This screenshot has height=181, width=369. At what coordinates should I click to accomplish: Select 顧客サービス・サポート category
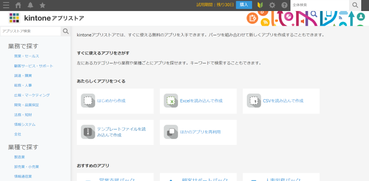34,66
